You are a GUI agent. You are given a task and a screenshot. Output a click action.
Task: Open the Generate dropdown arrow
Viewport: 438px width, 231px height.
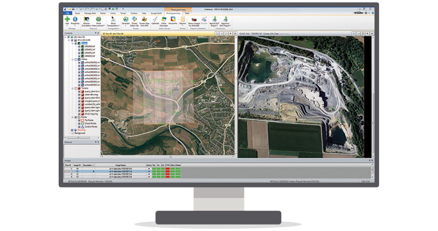pyautogui.click(x=126, y=25)
